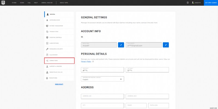Open Password & Security sidebar section

59,49
